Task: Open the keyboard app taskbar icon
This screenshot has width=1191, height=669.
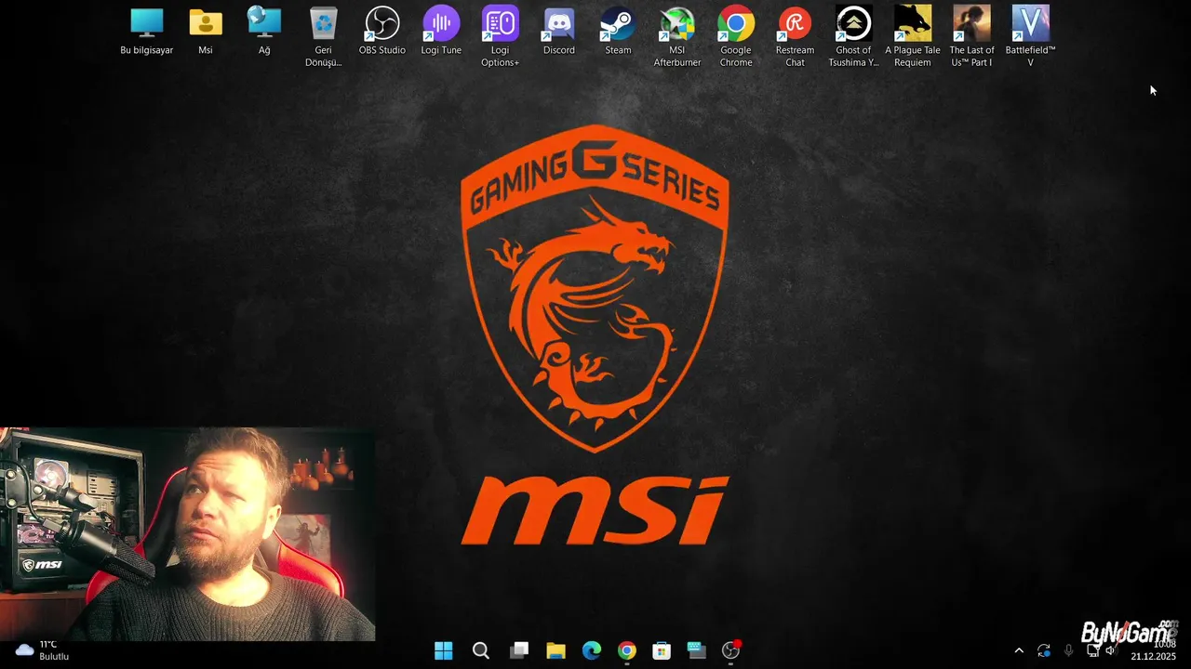Action: 696,650
